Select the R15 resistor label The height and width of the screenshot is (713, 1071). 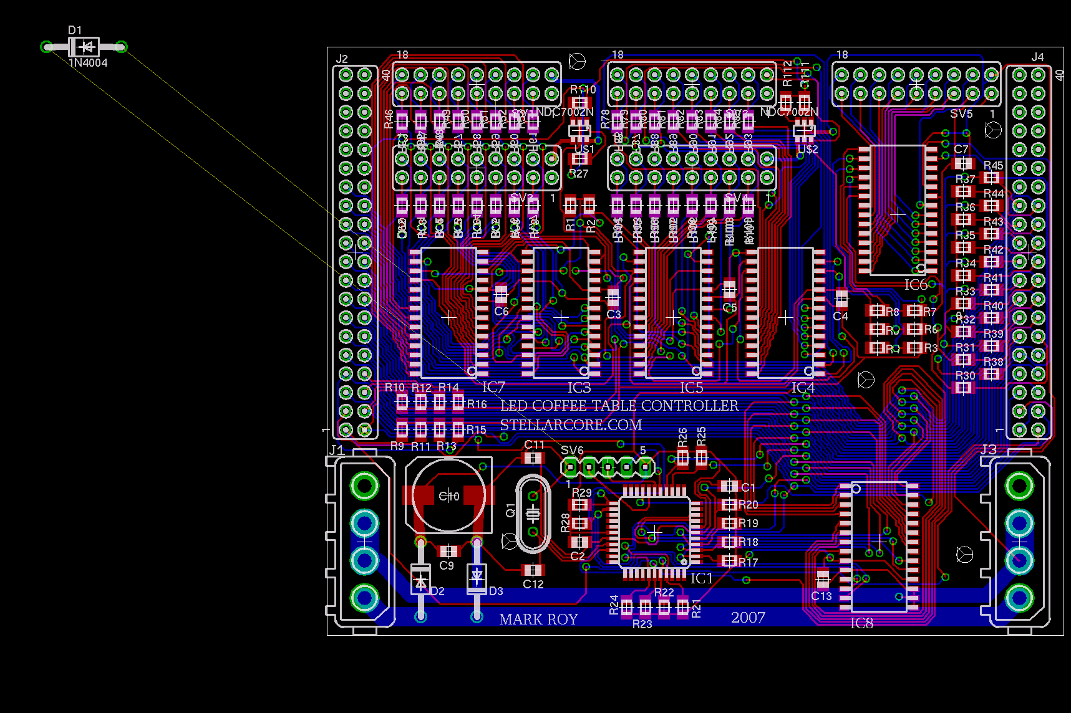pos(477,430)
